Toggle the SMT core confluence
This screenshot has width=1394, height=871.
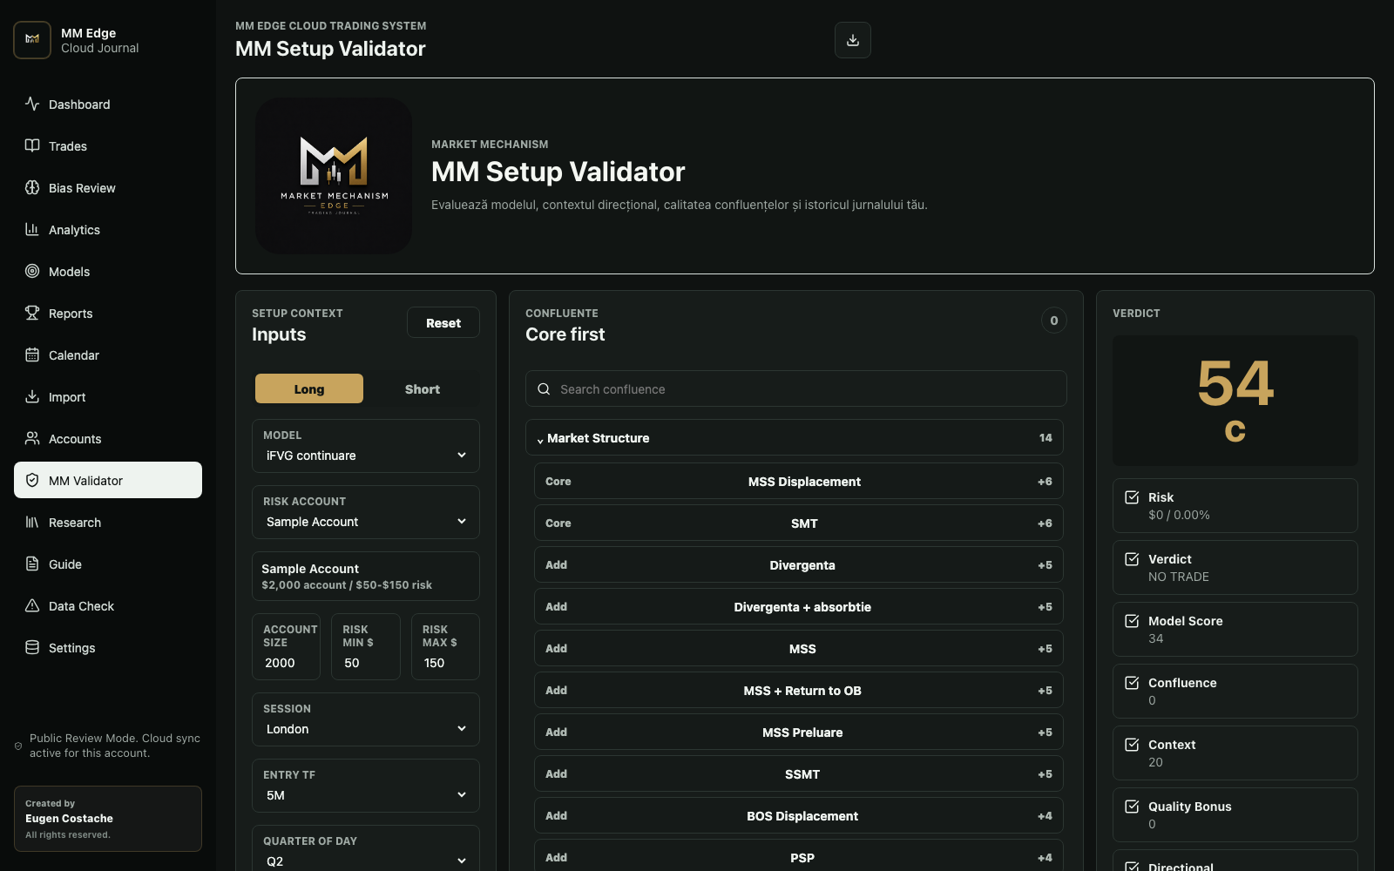click(799, 523)
